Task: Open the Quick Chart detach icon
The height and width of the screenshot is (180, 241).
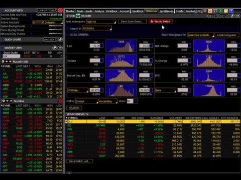Action: (x=60, y=39)
